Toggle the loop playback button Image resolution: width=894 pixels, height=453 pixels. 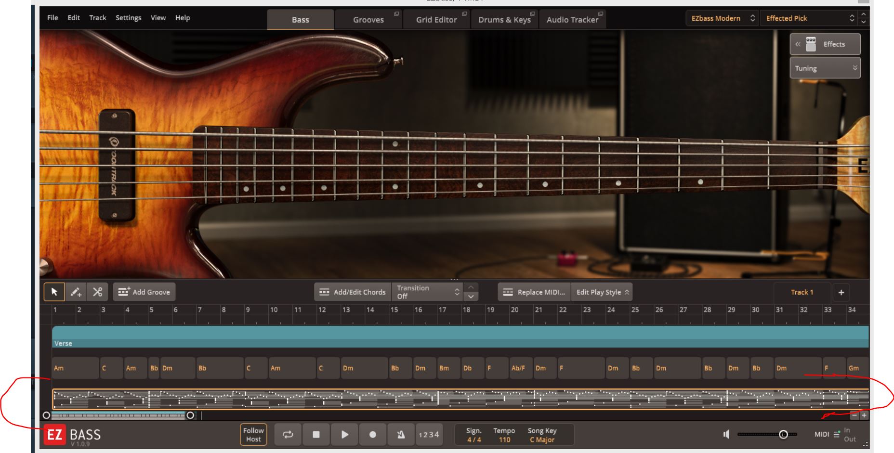(288, 434)
